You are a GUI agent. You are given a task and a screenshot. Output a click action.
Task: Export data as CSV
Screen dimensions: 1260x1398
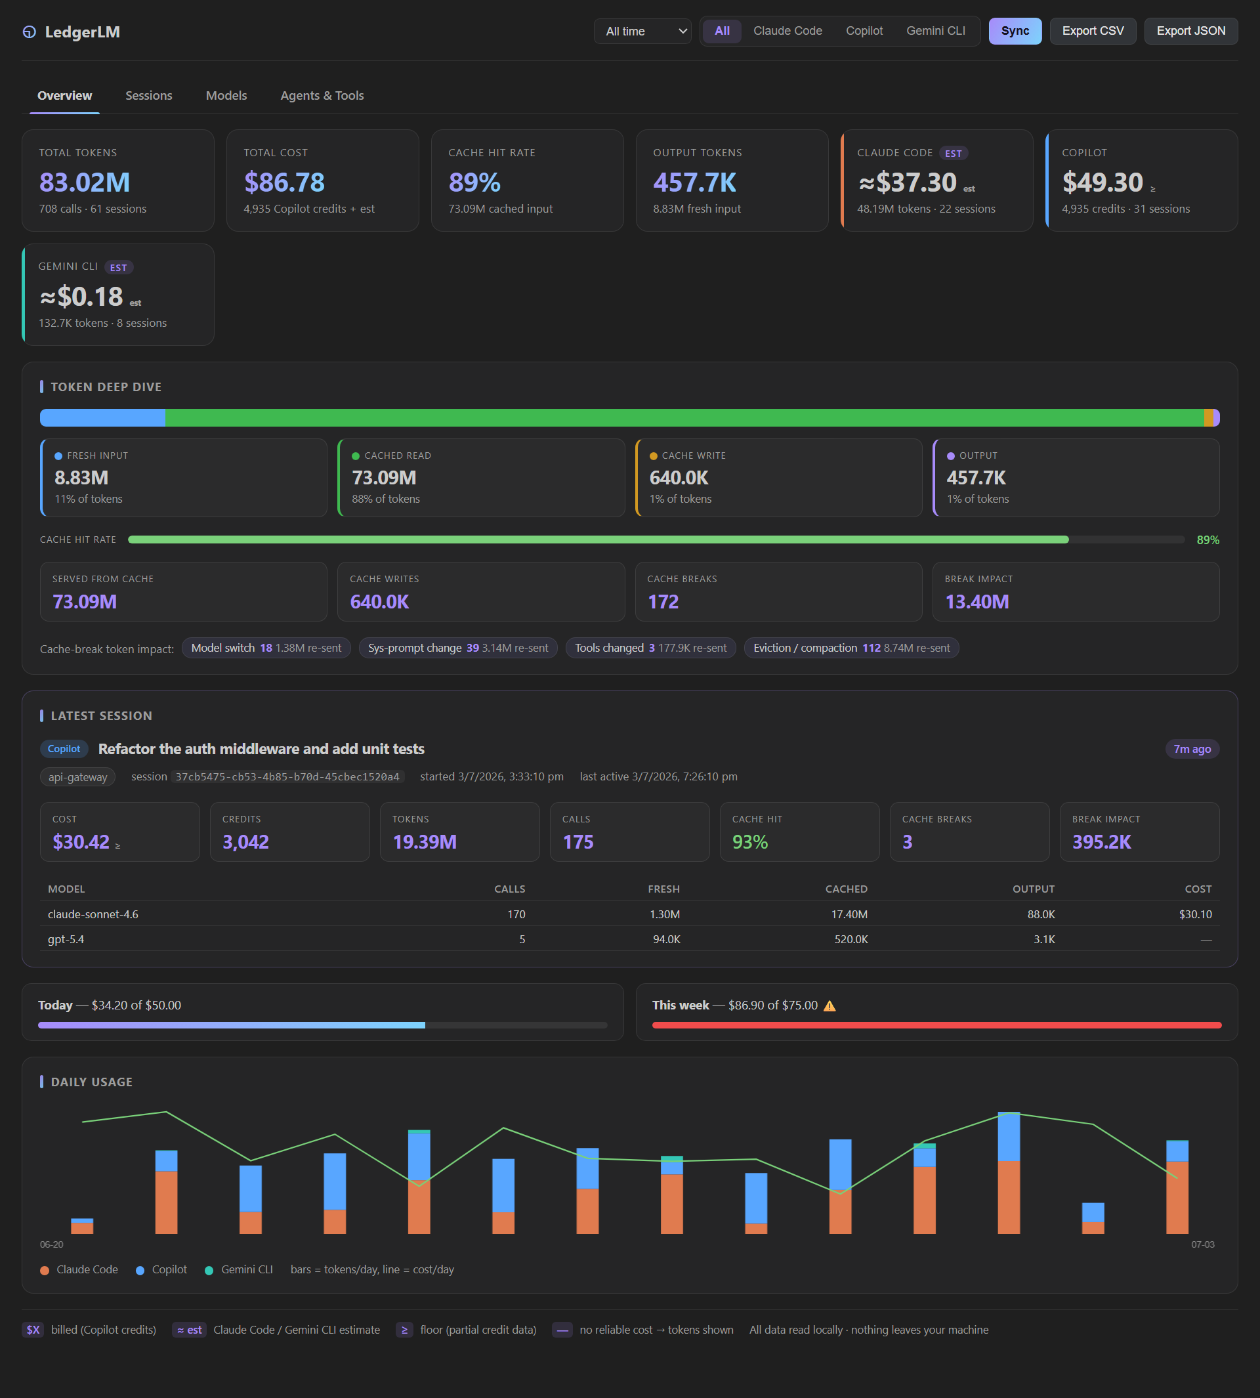tap(1093, 31)
